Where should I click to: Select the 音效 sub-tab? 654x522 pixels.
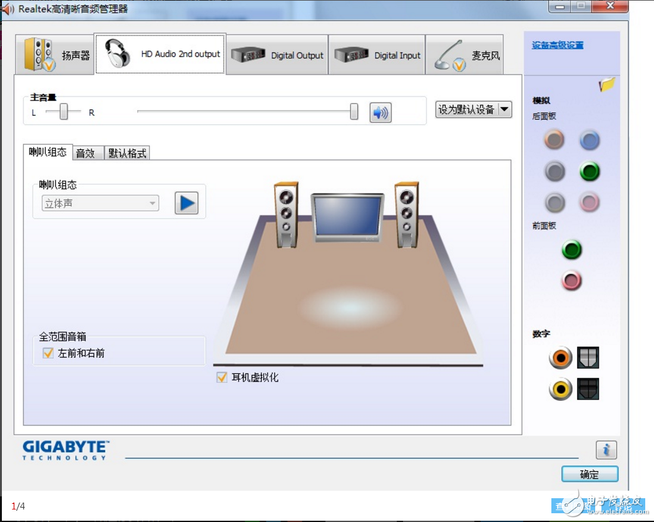click(x=85, y=153)
